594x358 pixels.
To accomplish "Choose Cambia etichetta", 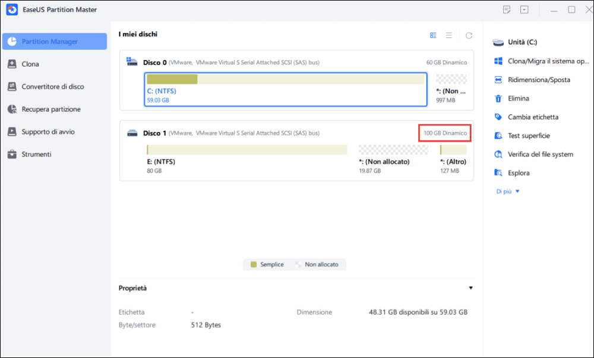I will (526, 117).
